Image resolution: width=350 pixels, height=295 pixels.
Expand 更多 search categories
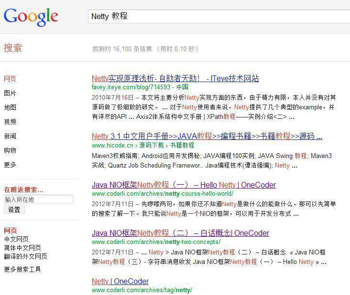(10, 165)
